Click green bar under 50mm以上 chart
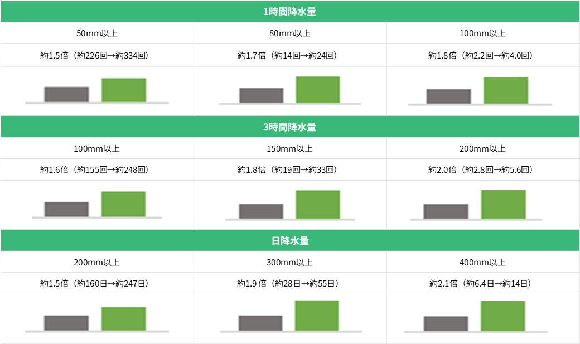 (x=124, y=90)
